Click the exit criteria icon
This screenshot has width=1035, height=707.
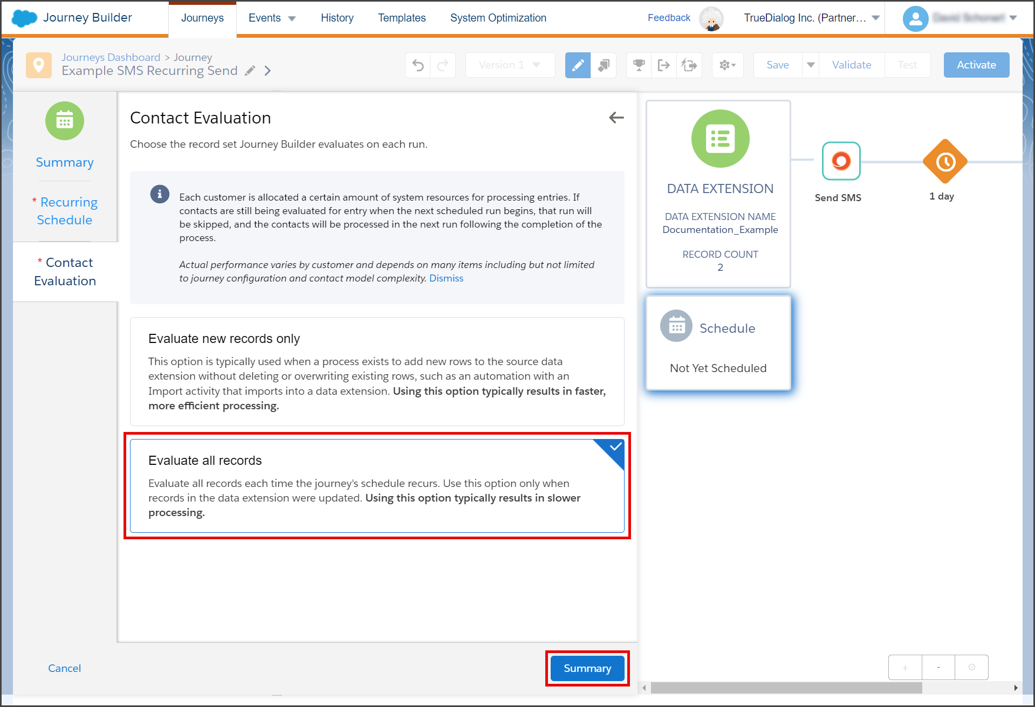pos(664,65)
